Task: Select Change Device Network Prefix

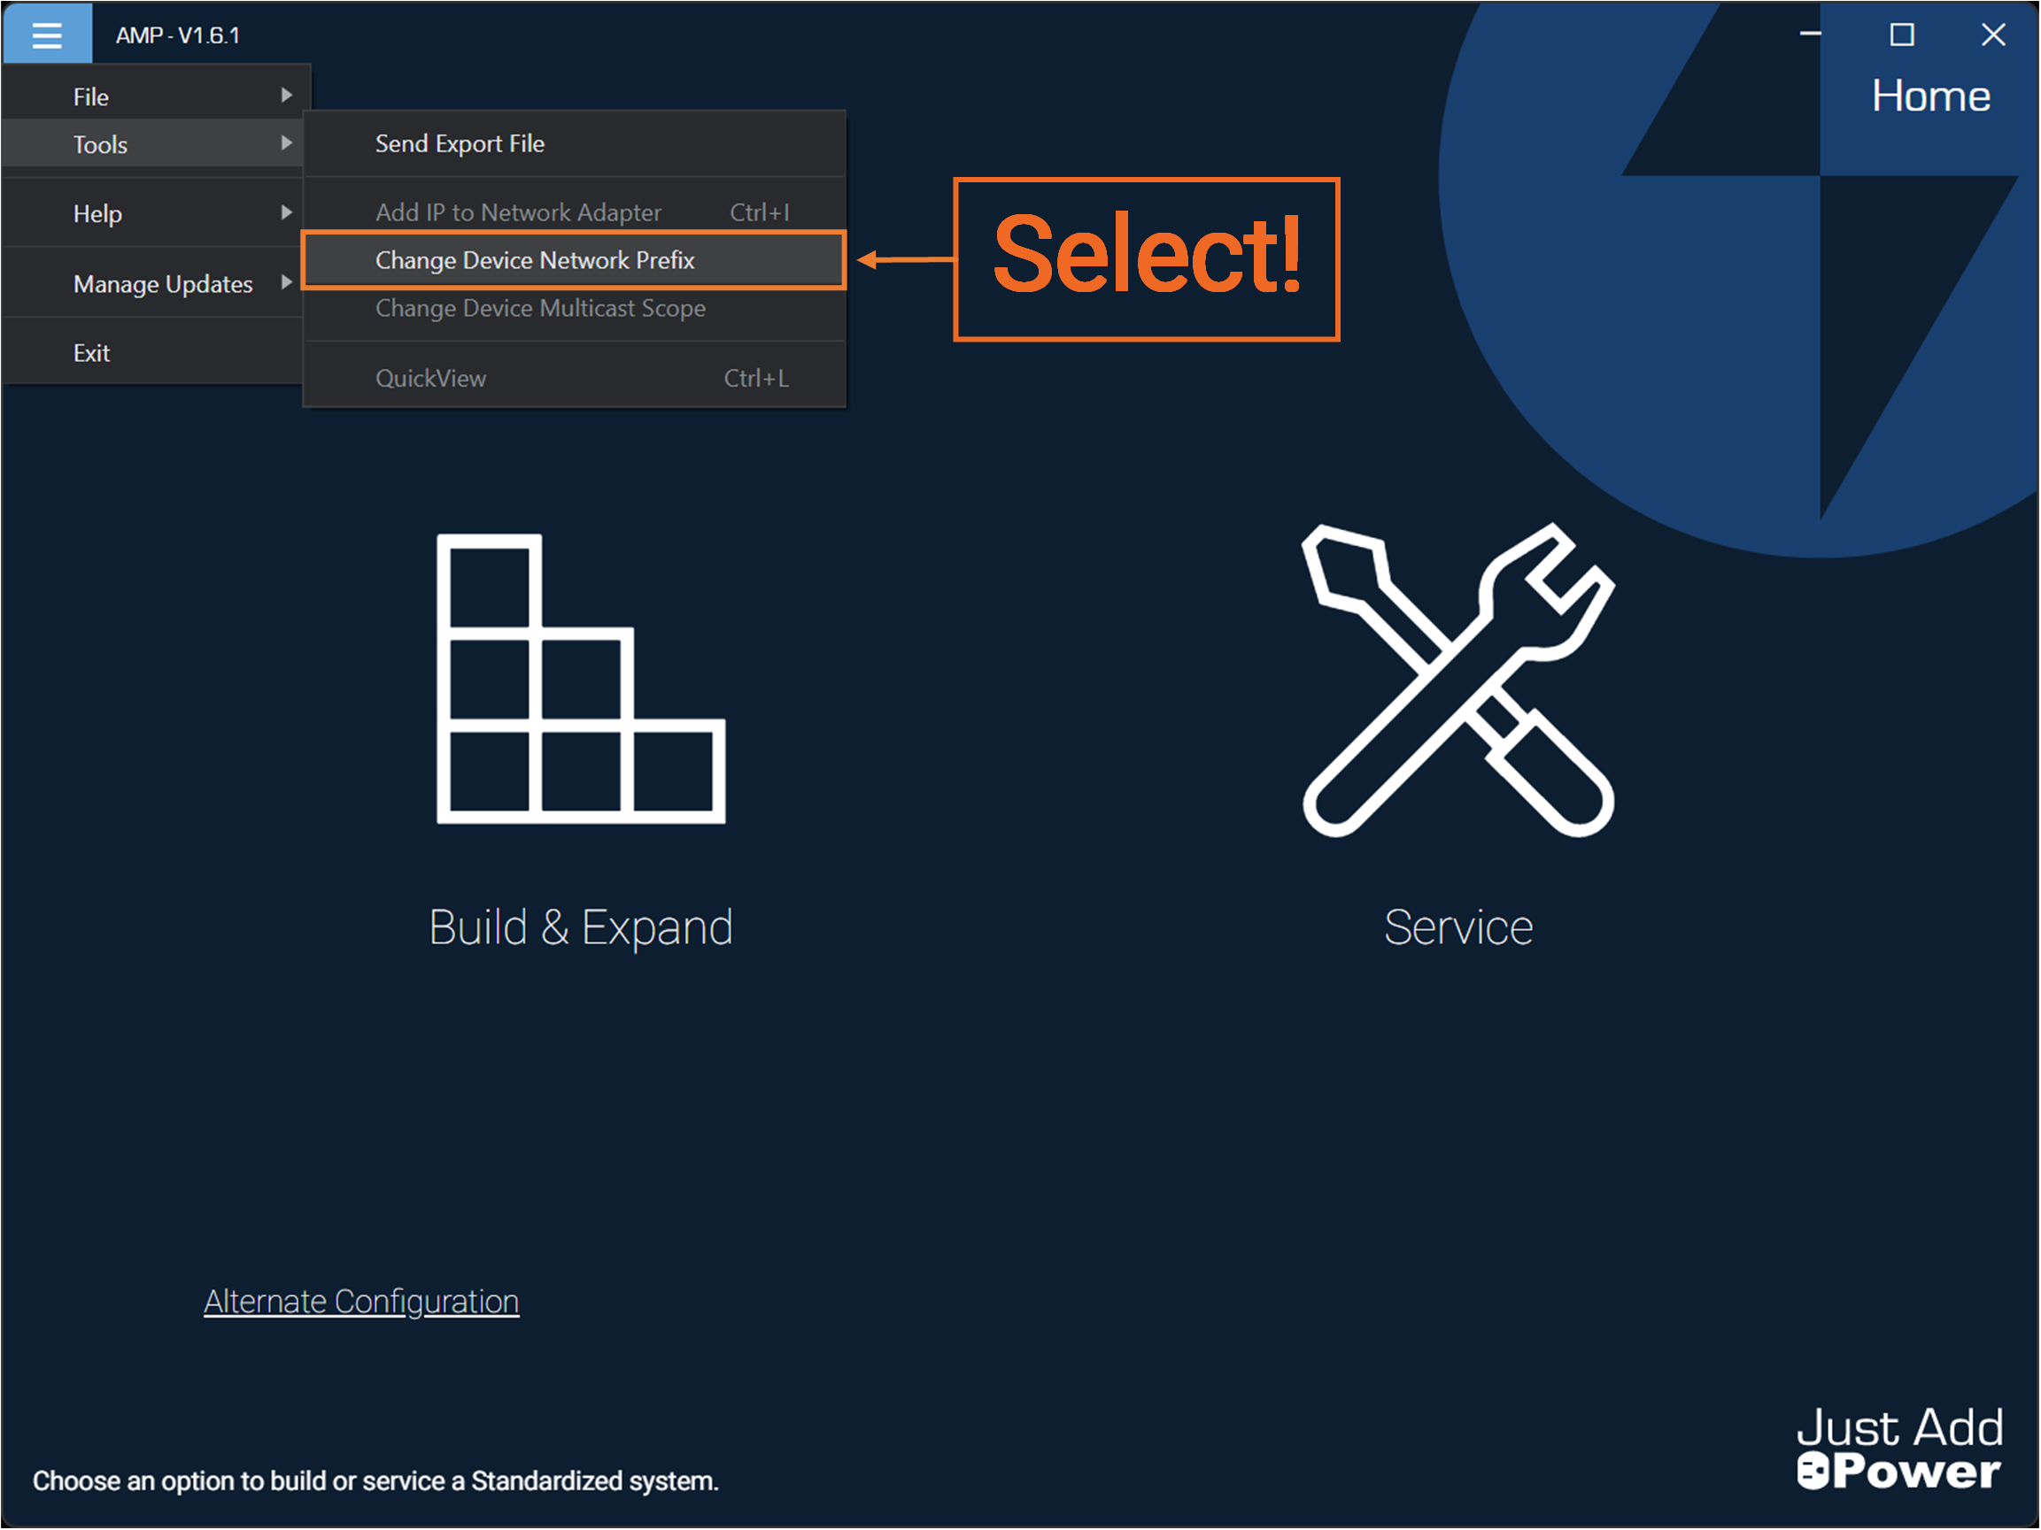Action: coord(534,260)
